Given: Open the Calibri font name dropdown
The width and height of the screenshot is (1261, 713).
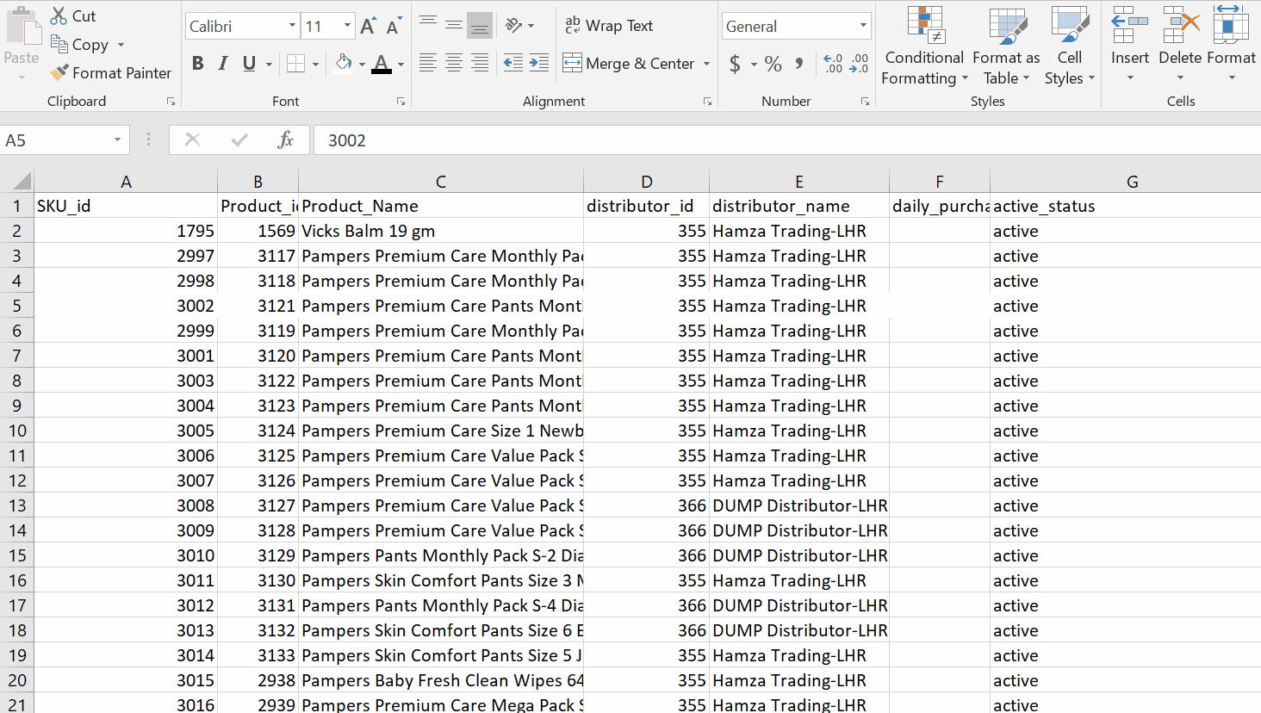Looking at the screenshot, I should [292, 26].
